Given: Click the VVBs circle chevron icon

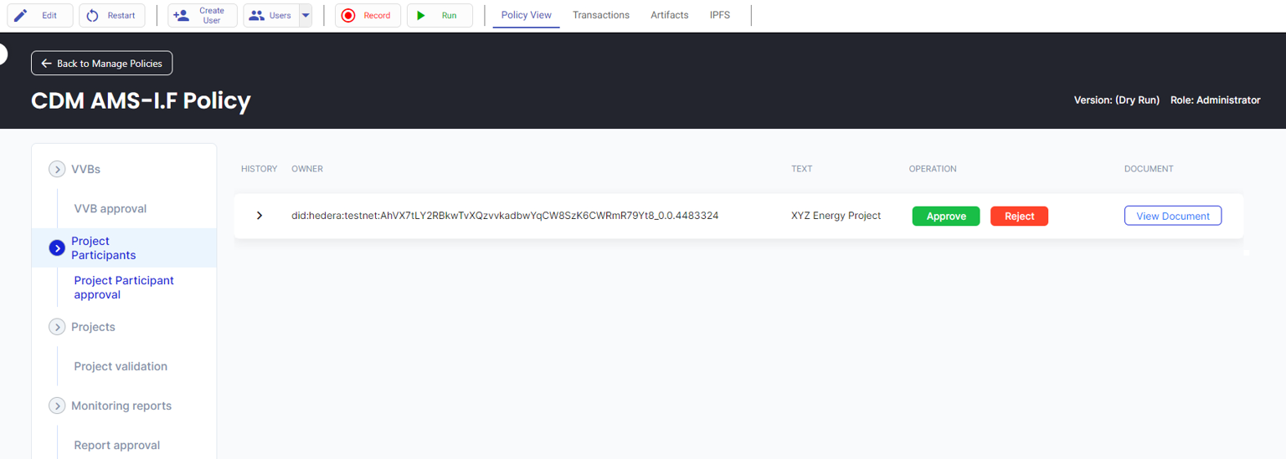Looking at the screenshot, I should coord(57,169).
